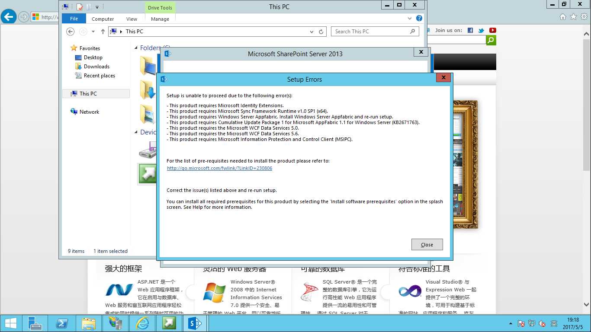Click the "Join us on:" text
This screenshot has height=332, width=591.
click(449, 30)
